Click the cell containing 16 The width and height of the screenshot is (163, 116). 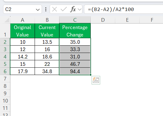[x=47, y=49]
